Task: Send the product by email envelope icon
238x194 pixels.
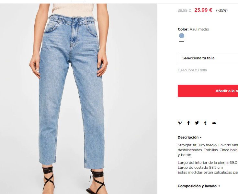Action: (x=214, y=123)
